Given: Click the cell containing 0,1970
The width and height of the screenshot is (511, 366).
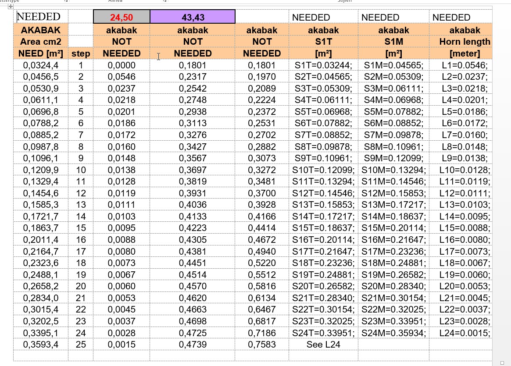Looking at the screenshot, I should 262,77.
